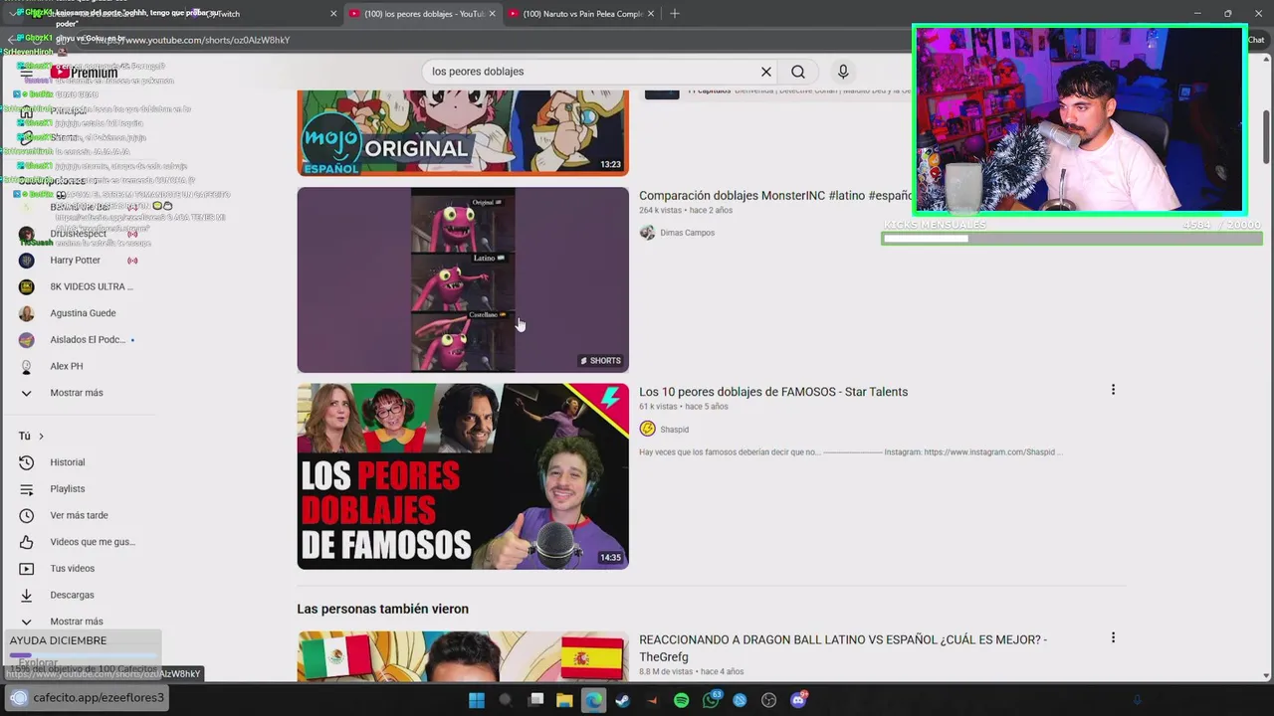The image size is (1274, 716).
Task: Click the YouTube Premium logo
Action: (x=85, y=72)
